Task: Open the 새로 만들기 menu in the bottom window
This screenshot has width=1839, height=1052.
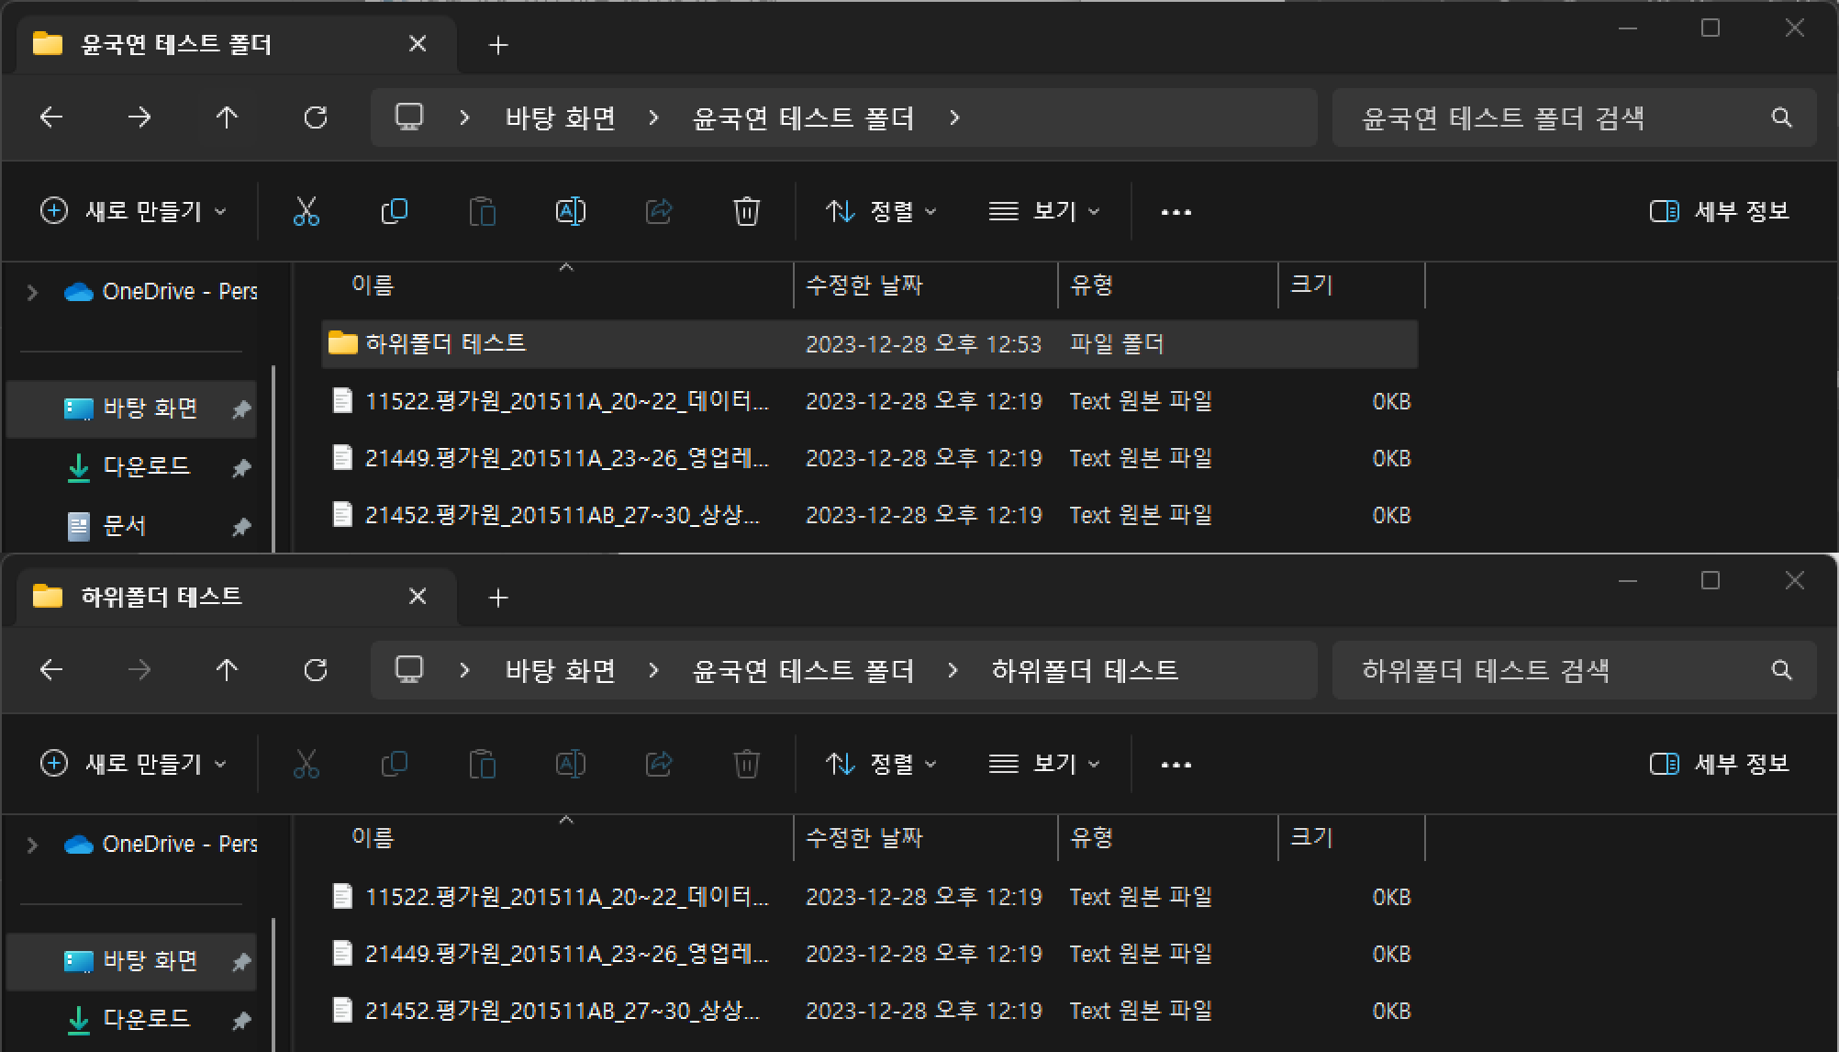Action: click(134, 764)
